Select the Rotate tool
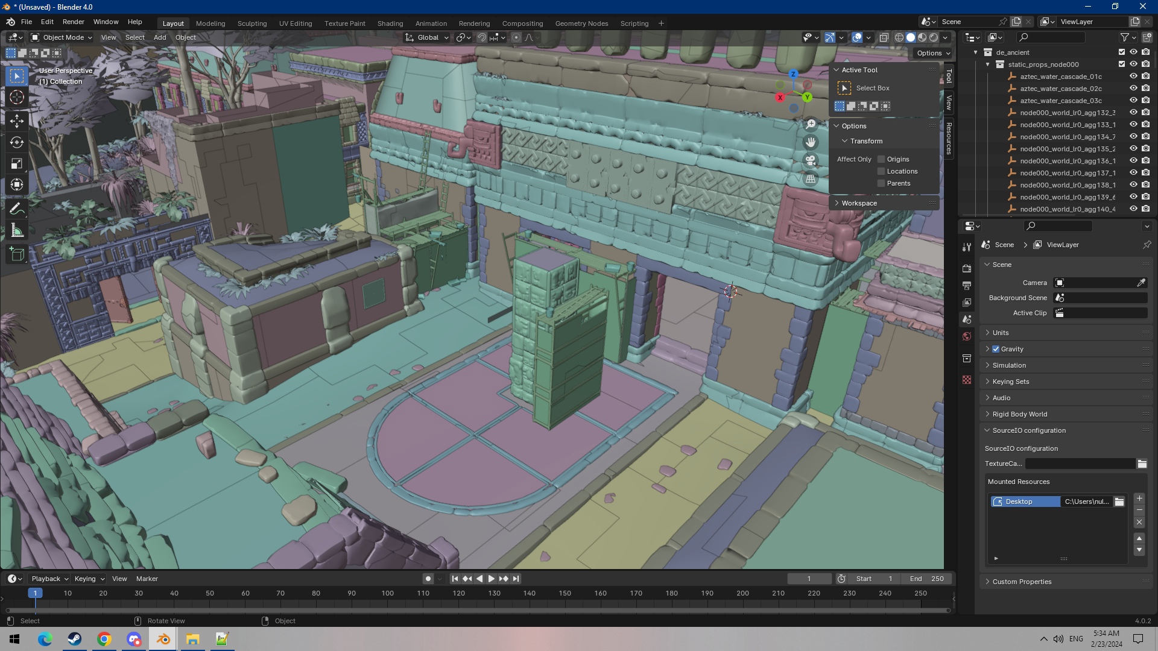The width and height of the screenshot is (1158, 651). tap(17, 142)
